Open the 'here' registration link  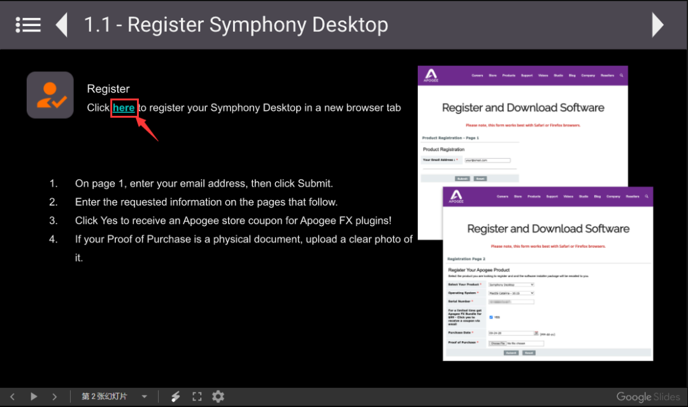(124, 108)
